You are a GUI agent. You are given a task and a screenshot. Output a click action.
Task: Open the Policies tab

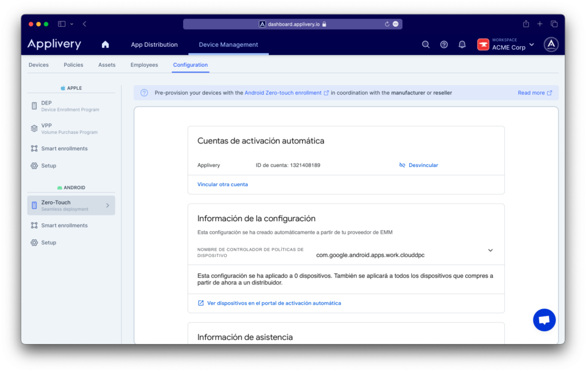tap(73, 65)
